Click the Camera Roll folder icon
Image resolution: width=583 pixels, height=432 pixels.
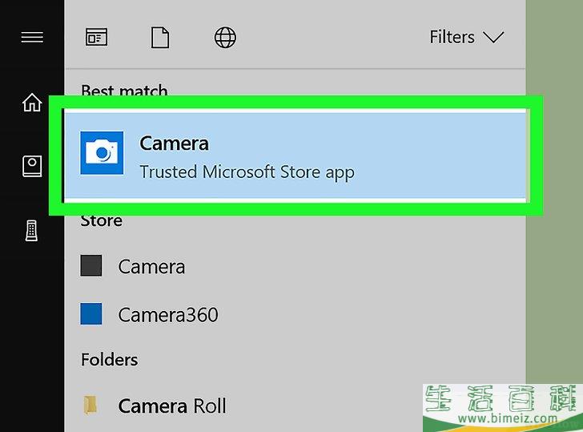pyautogui.click(x=91, y=406)
